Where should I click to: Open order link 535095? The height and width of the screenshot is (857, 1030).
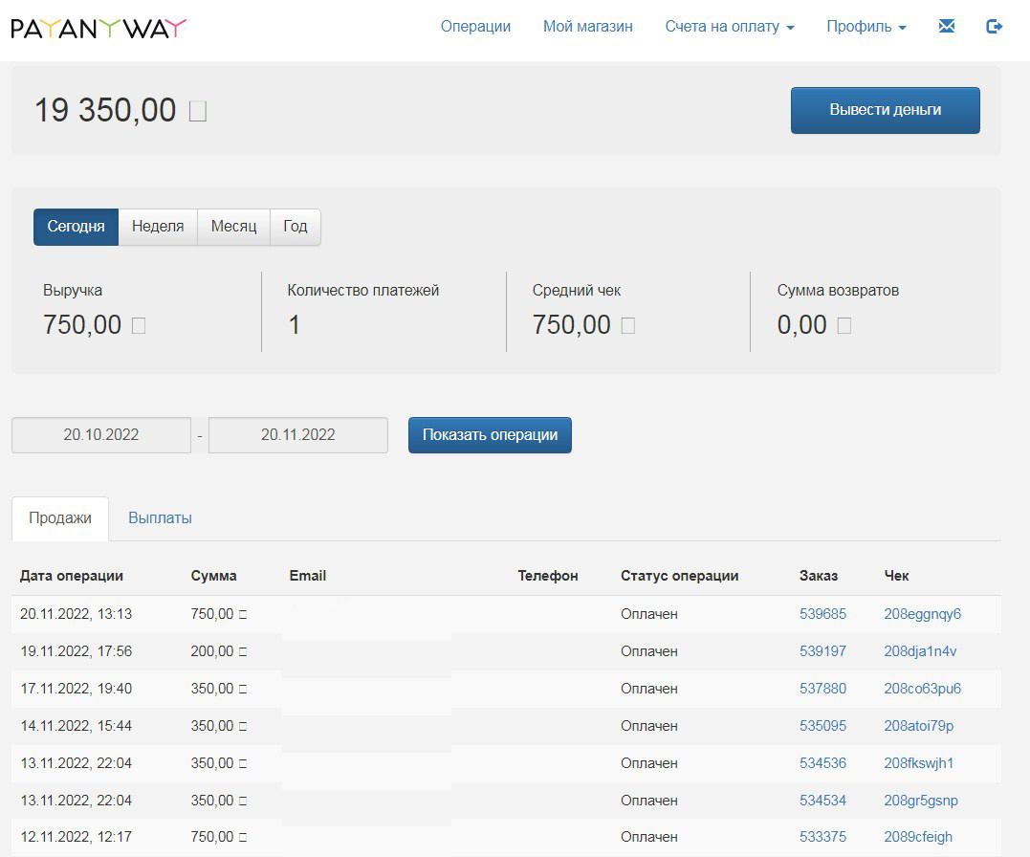[x=822, y=726]
